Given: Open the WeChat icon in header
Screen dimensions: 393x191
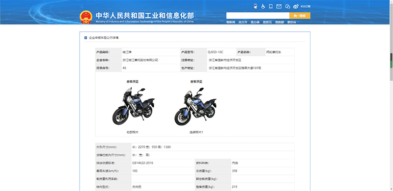Looking at the screenshot, I should [x=287, y=6].
